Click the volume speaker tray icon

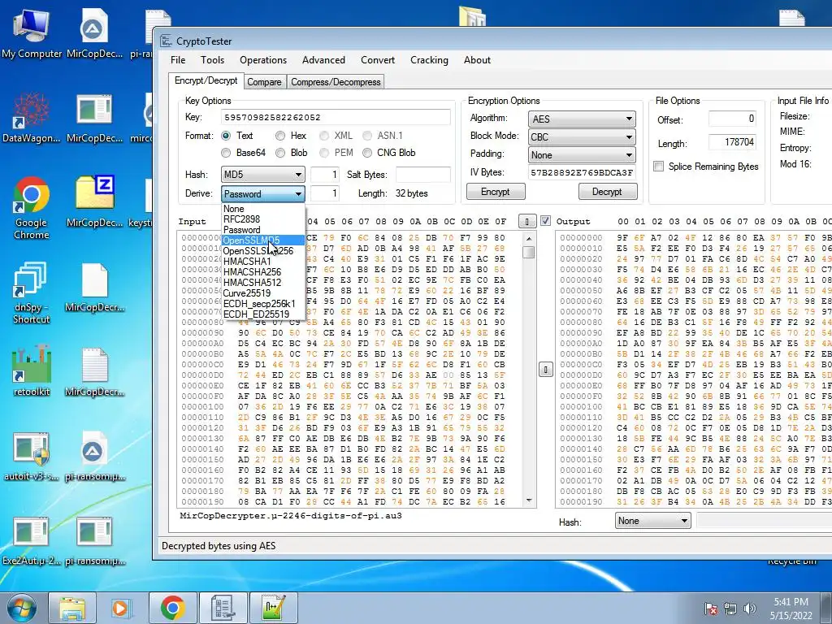[750, 608]
